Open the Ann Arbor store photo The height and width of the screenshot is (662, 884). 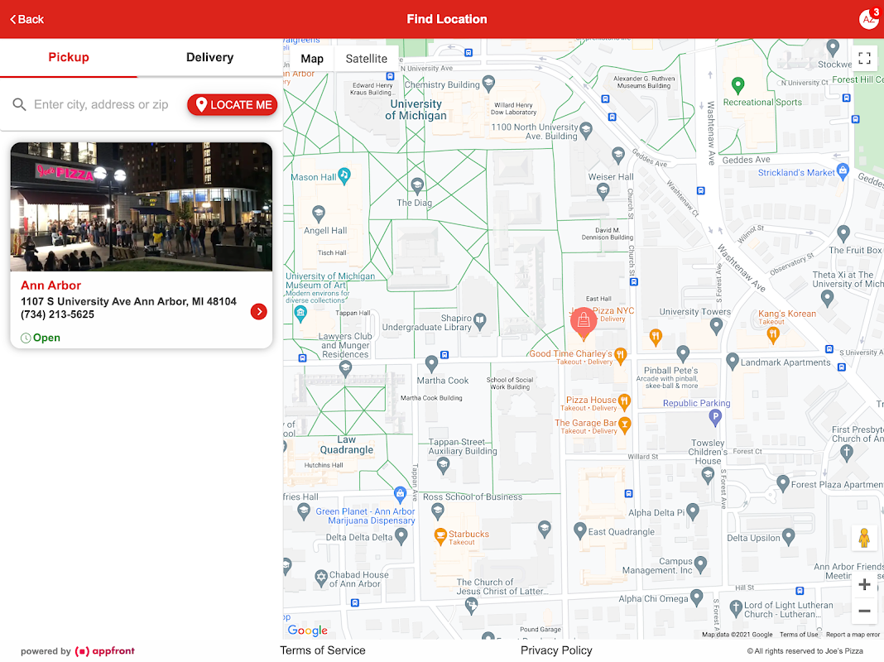[x=142, y=207]
